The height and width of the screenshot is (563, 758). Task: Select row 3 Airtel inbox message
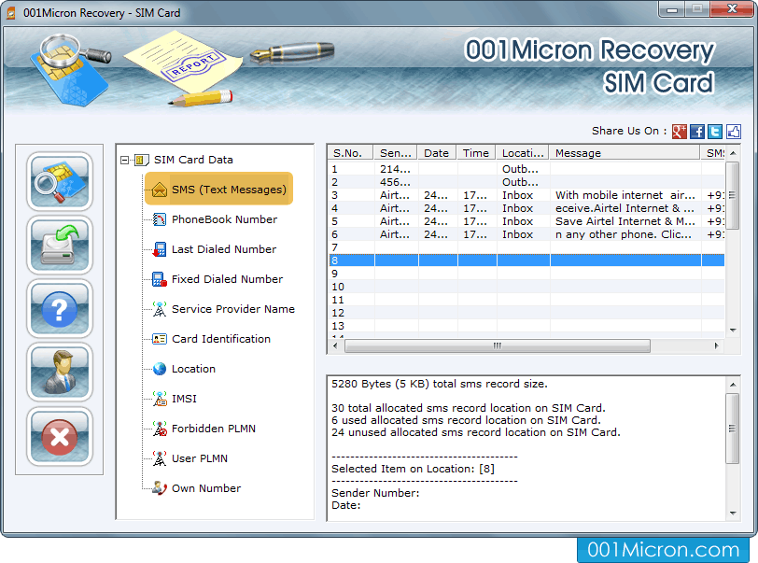(x=523, y=195)
